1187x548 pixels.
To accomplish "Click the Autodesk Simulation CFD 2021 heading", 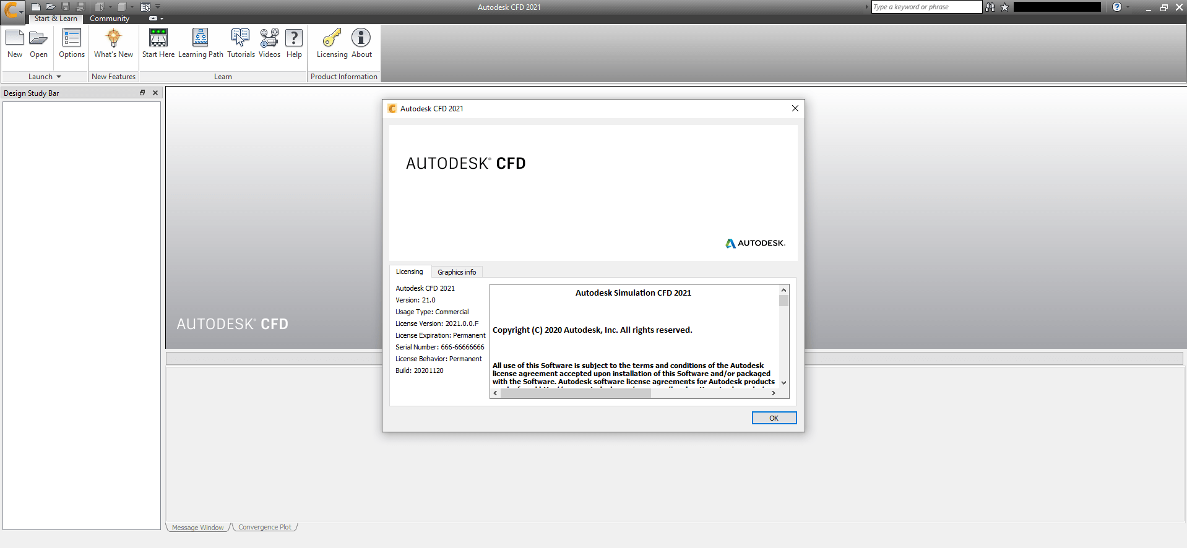I will click(633, 293).
